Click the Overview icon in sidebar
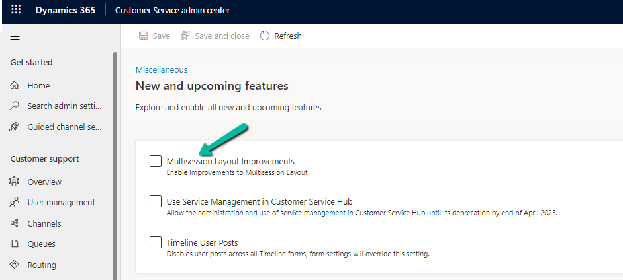 [x=15, y=182]
